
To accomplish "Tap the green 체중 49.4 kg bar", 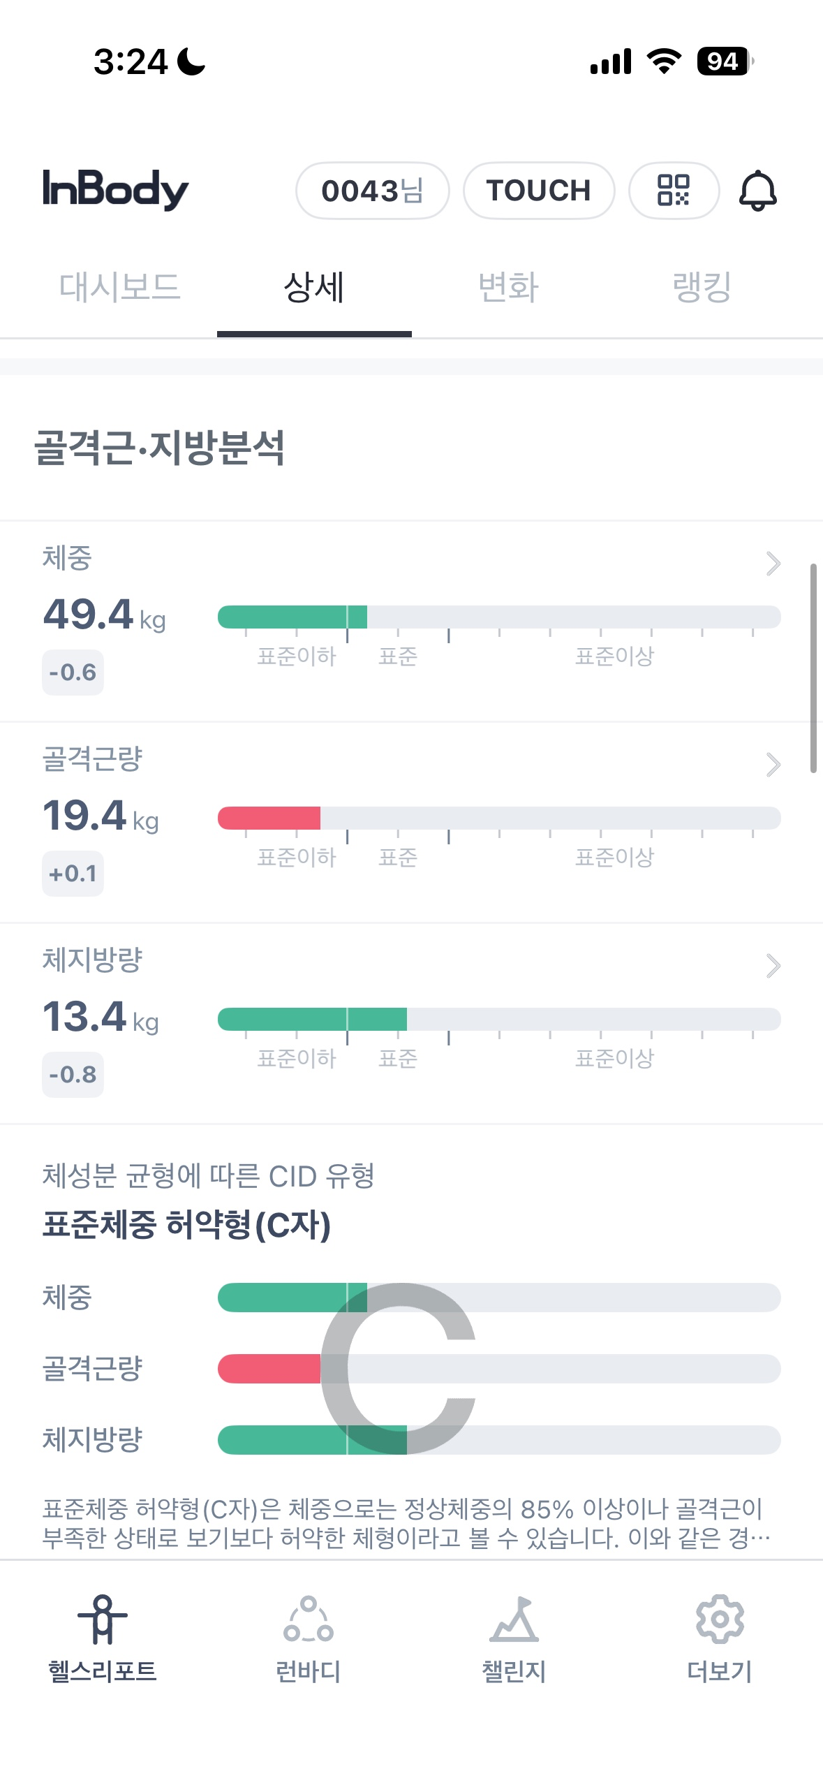I will 292,617.
